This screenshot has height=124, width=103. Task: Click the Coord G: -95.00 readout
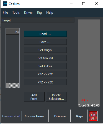89,105
